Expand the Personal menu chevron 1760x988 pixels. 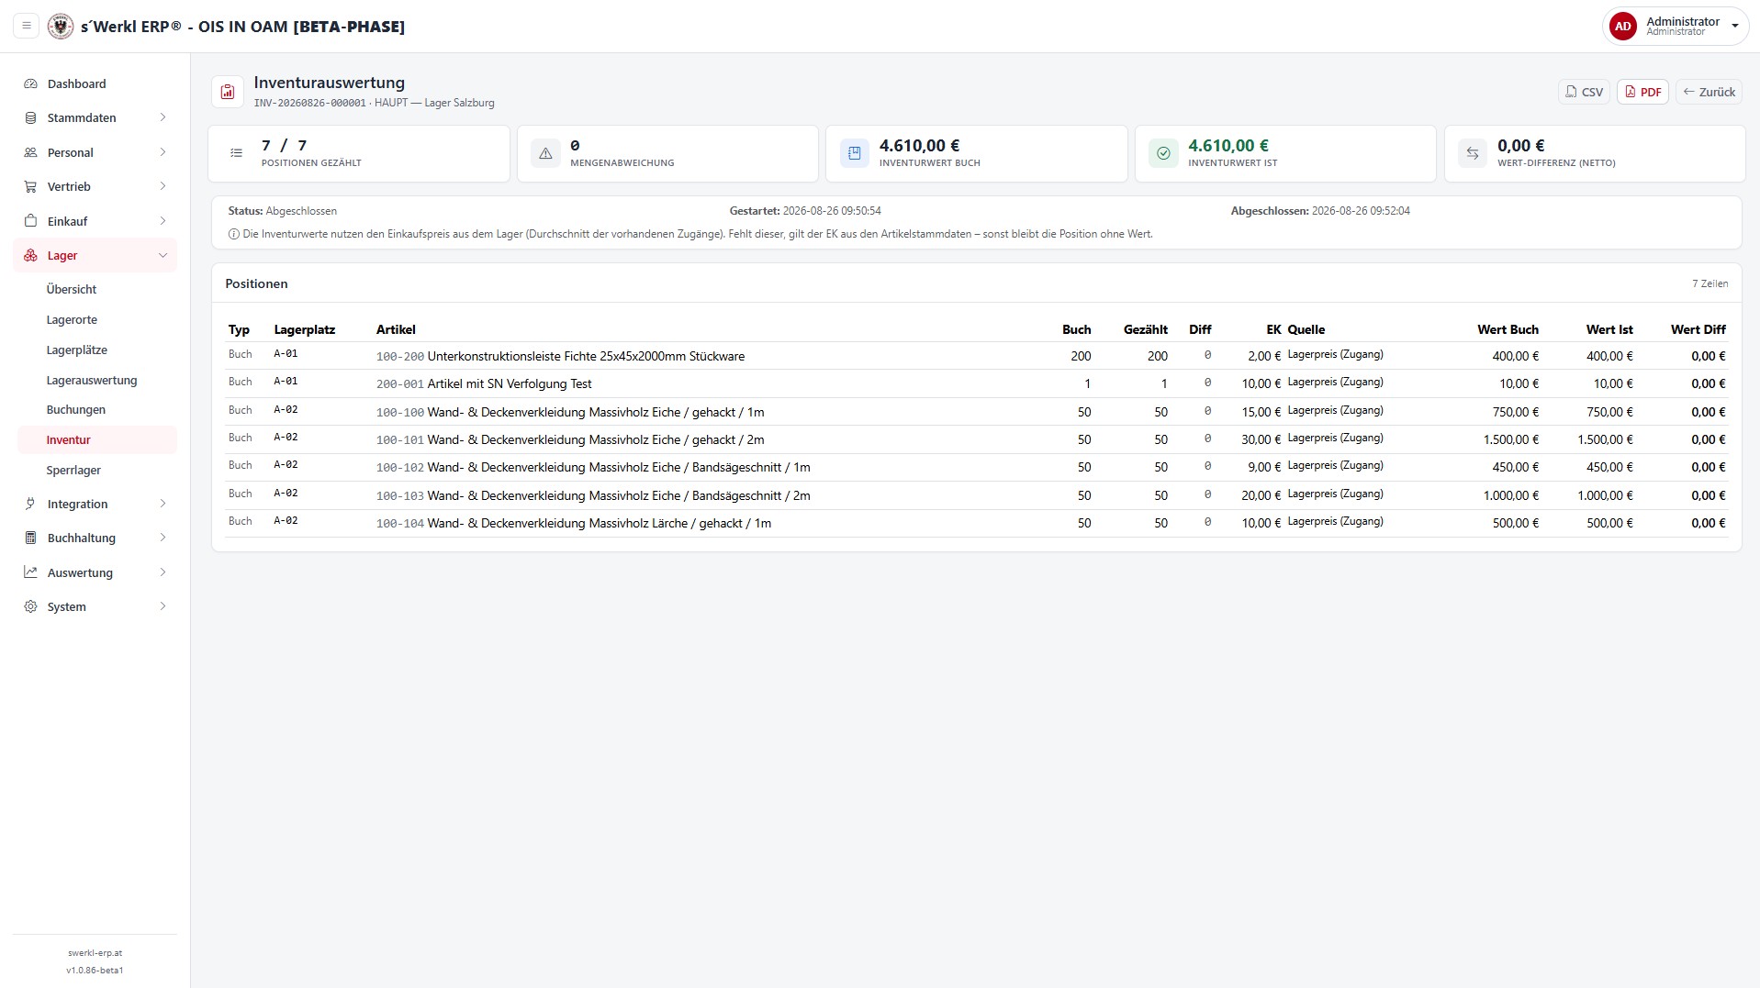(163, 152)
